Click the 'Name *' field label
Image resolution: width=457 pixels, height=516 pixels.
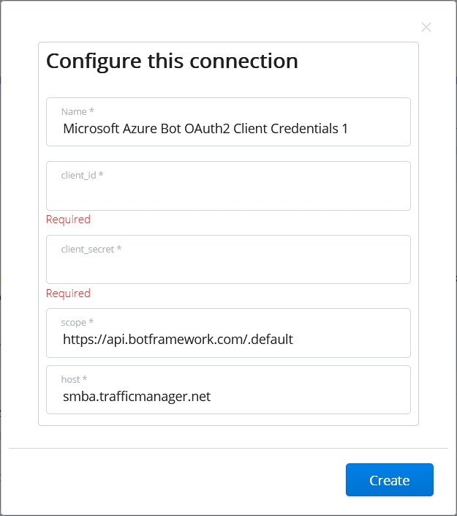point(78,112)
